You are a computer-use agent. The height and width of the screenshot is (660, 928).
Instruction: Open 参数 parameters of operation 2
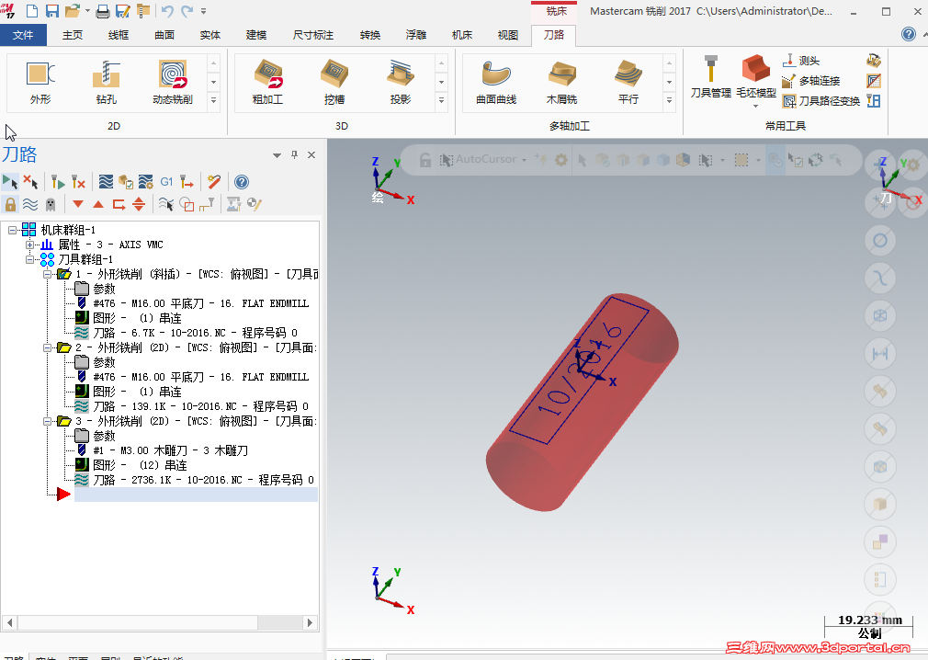click(96, 362)
